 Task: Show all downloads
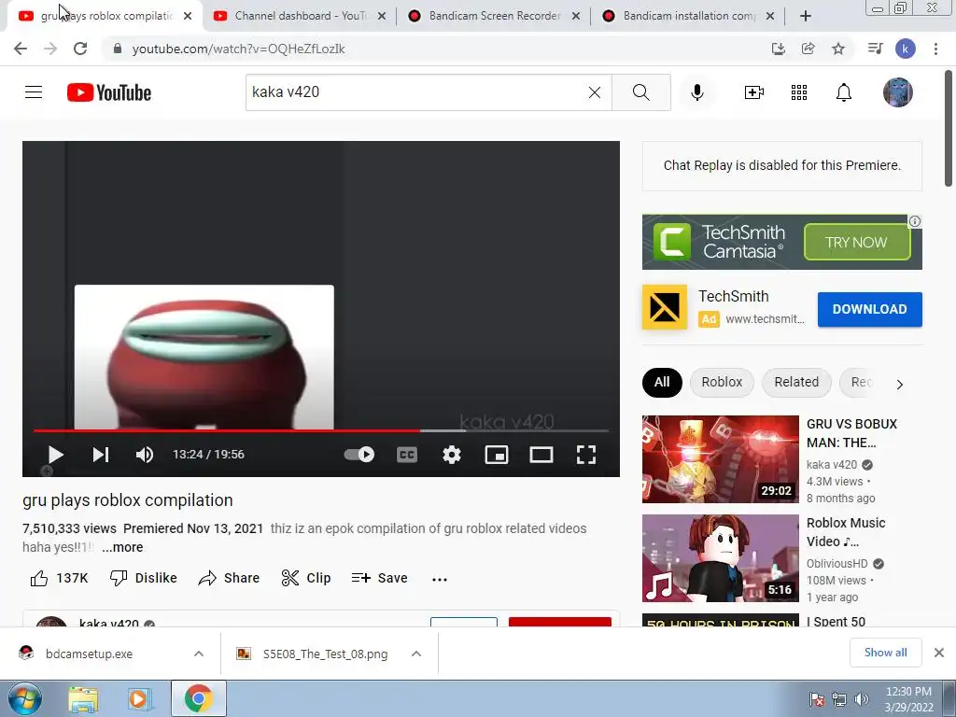(885, 653)
